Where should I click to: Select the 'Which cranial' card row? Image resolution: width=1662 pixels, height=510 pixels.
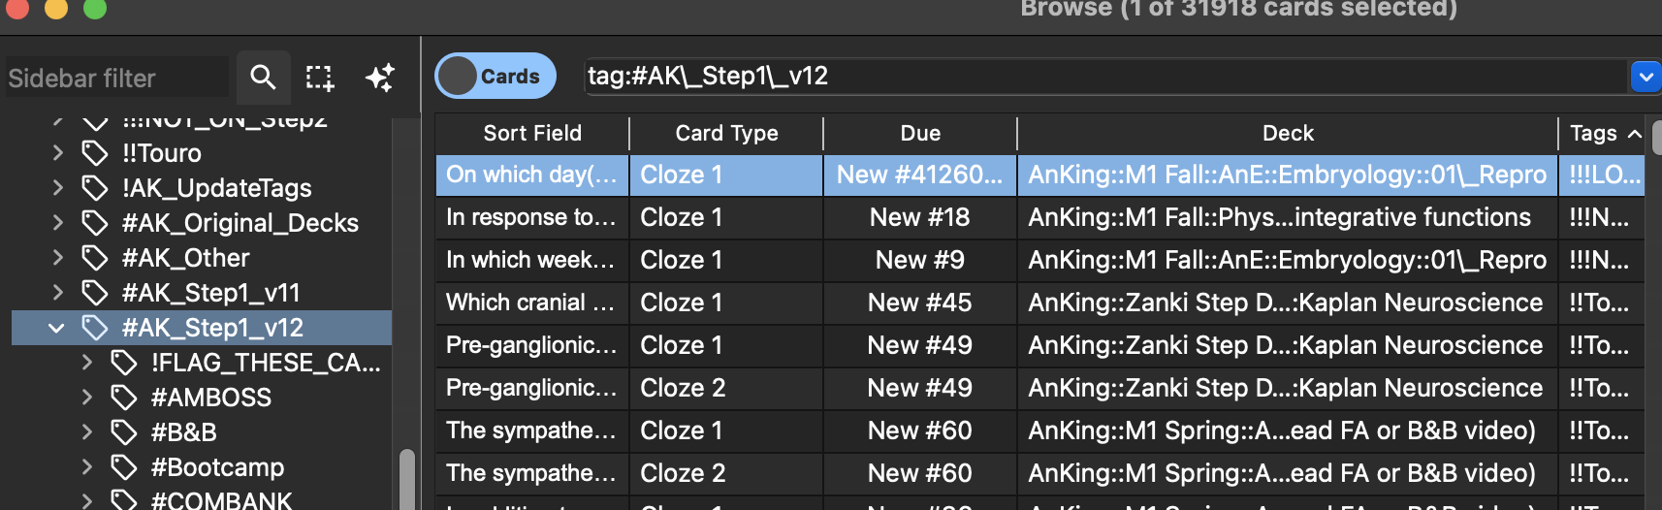coord(530,303)
